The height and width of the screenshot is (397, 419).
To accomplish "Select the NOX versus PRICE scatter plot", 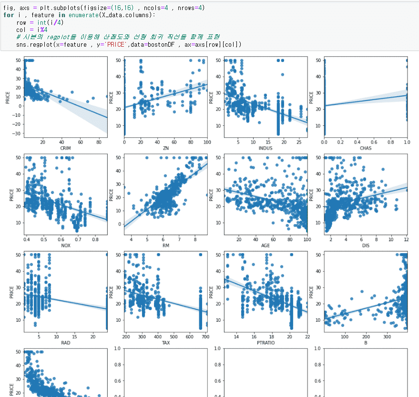I will point(66,194).
